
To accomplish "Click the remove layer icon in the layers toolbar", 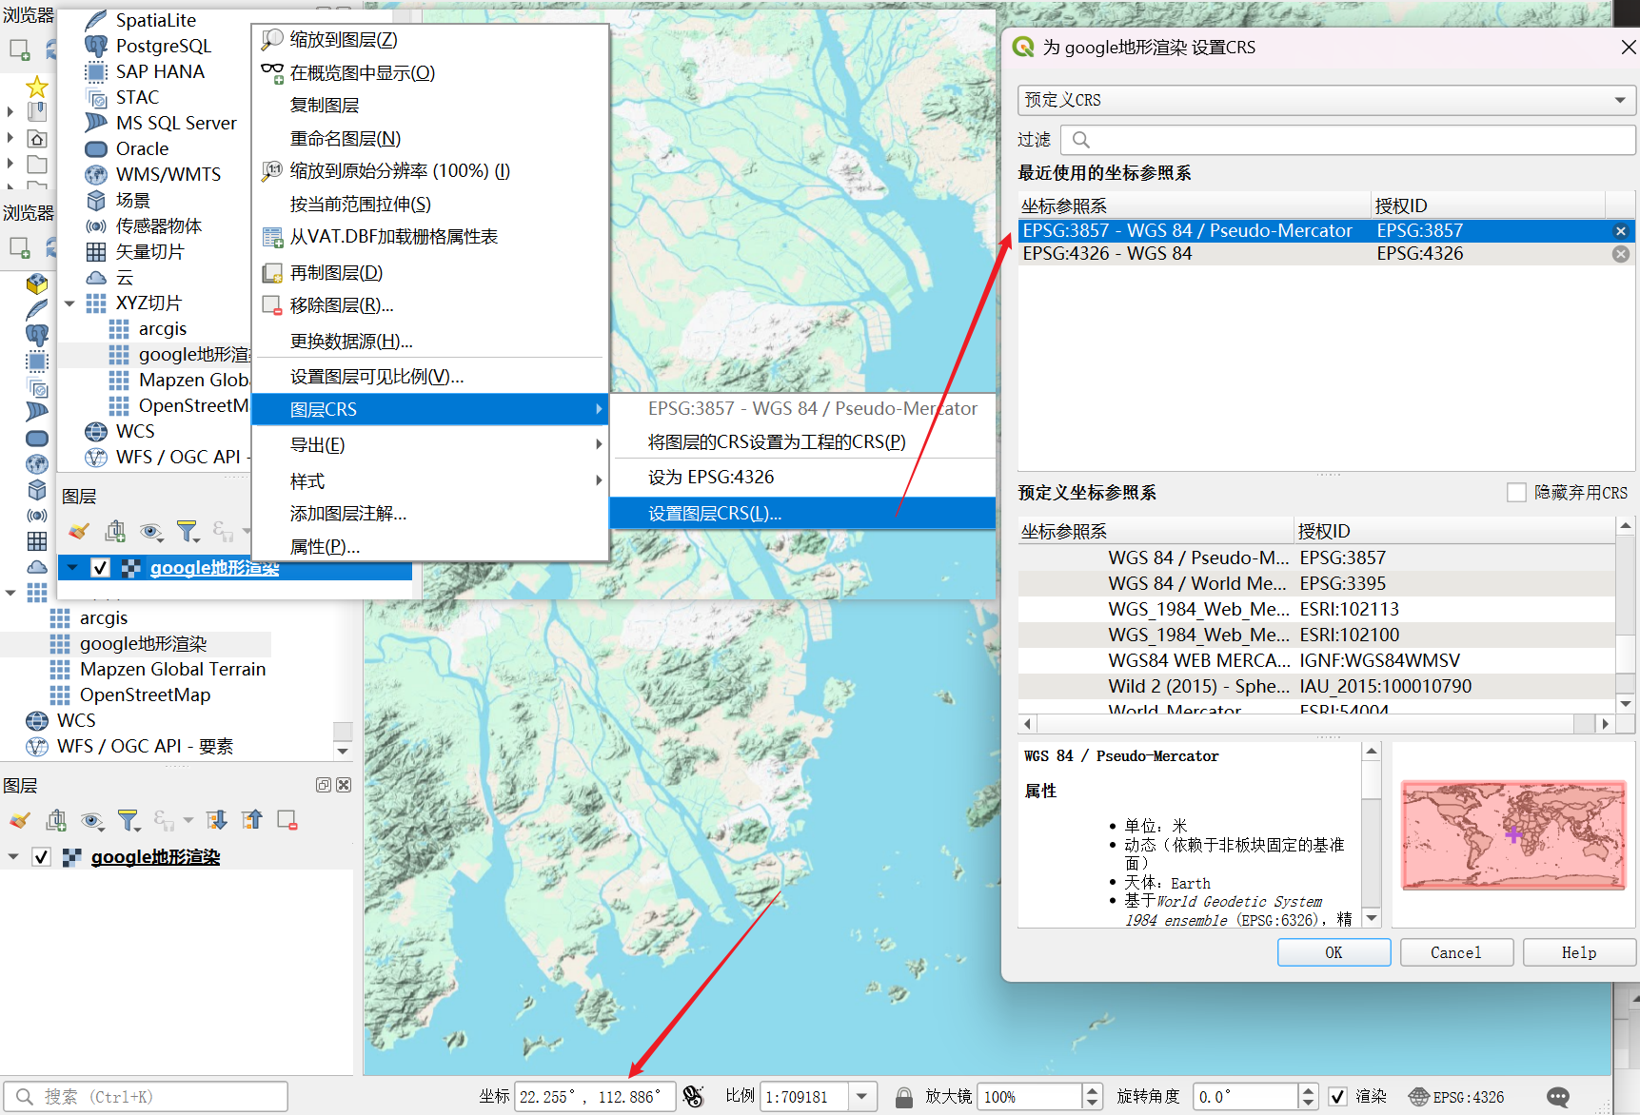I will pyautogui.click(x=287, y=820).
